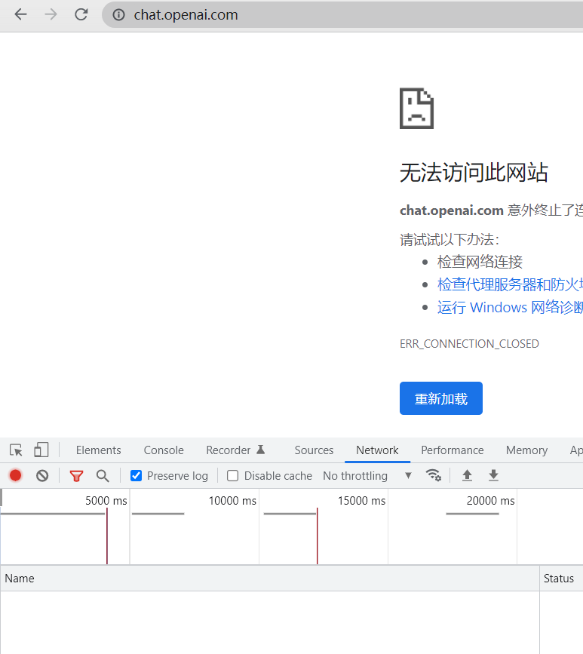Stop recording network log red button
This screenshot has height=654, width=583.
15,475
